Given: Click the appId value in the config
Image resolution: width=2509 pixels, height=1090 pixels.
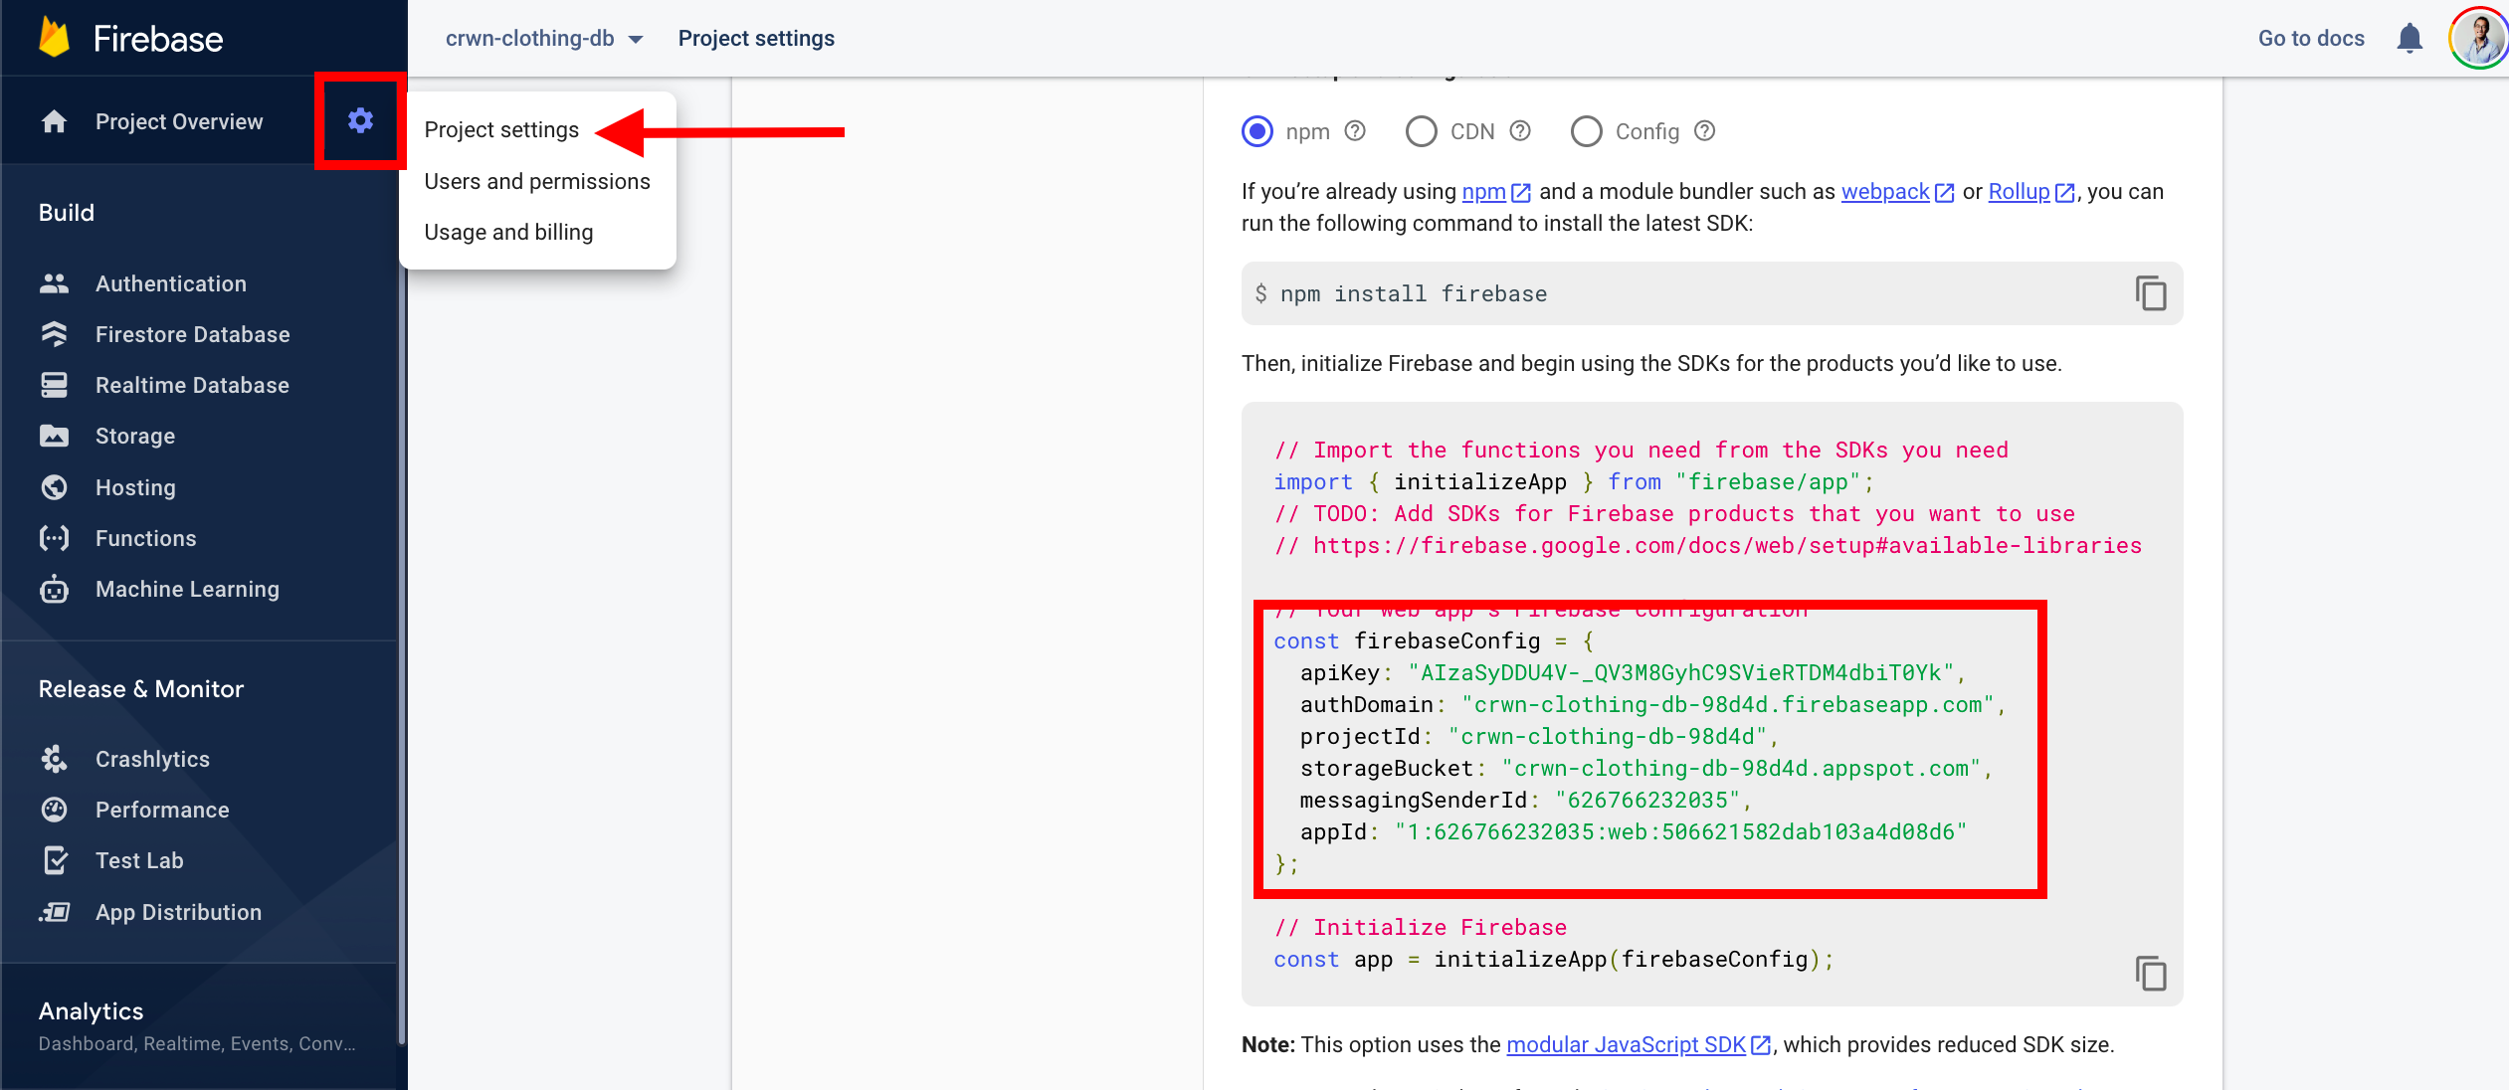Looking at the screenshot, I should coord(1681,832).
